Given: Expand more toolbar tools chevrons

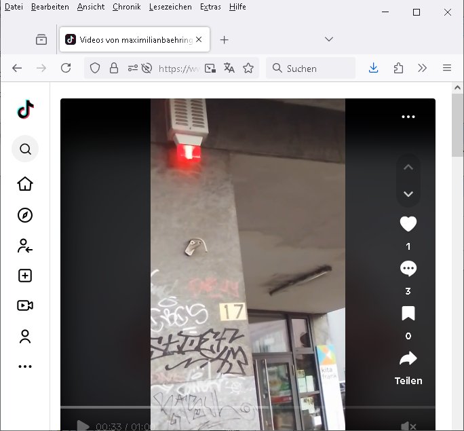Looking at the screenshot, I should (x=422, y=68).
